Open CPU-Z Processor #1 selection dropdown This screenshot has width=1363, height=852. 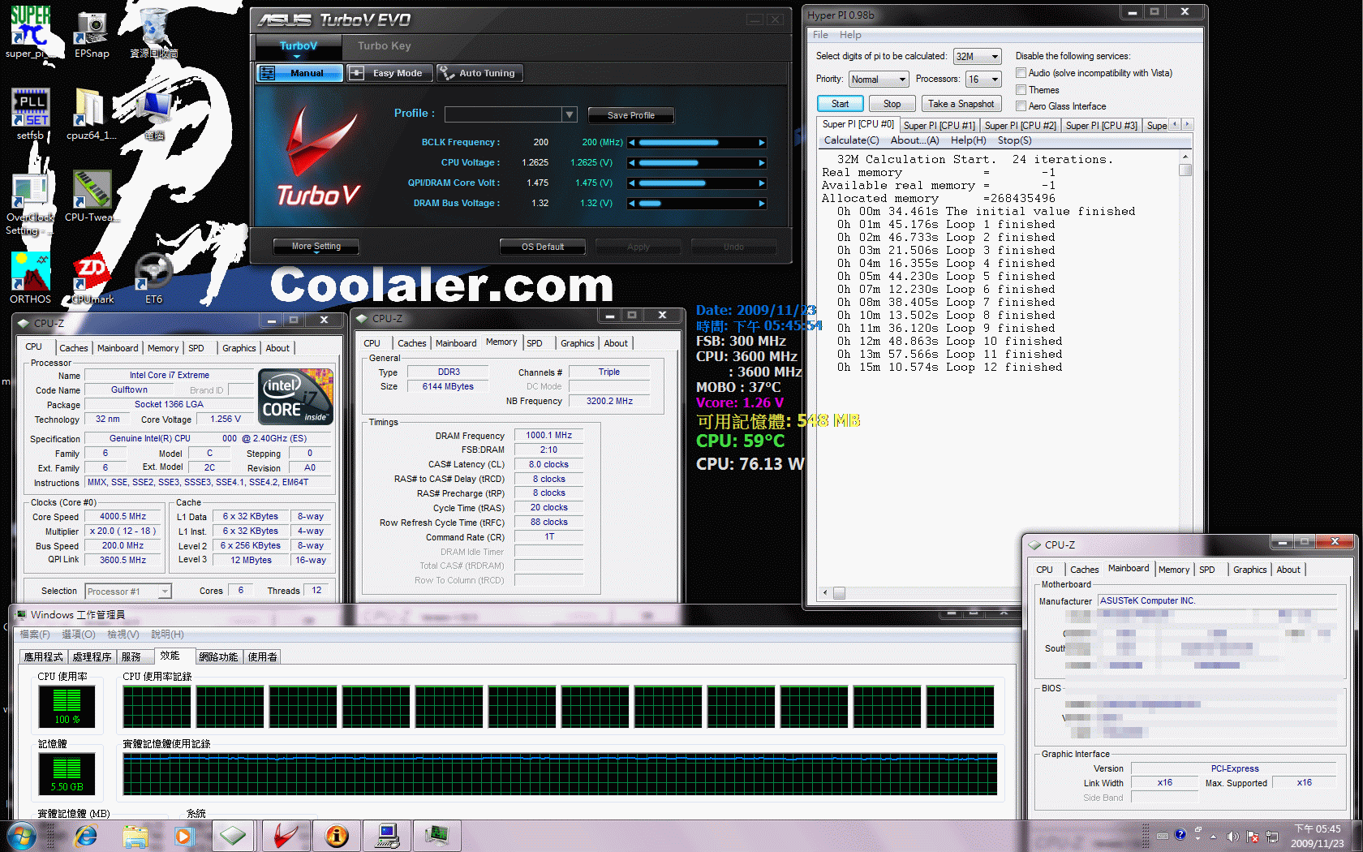(128, 592)
